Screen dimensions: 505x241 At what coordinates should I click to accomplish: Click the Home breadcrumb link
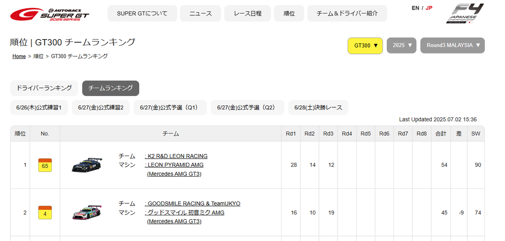pyautogui.click(x=19, y=56)
